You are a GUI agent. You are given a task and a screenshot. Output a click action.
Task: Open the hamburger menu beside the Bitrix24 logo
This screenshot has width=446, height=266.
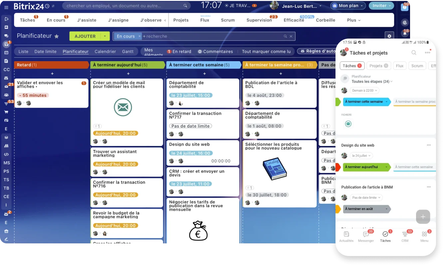pyautogui.click(x=6, y=7)
